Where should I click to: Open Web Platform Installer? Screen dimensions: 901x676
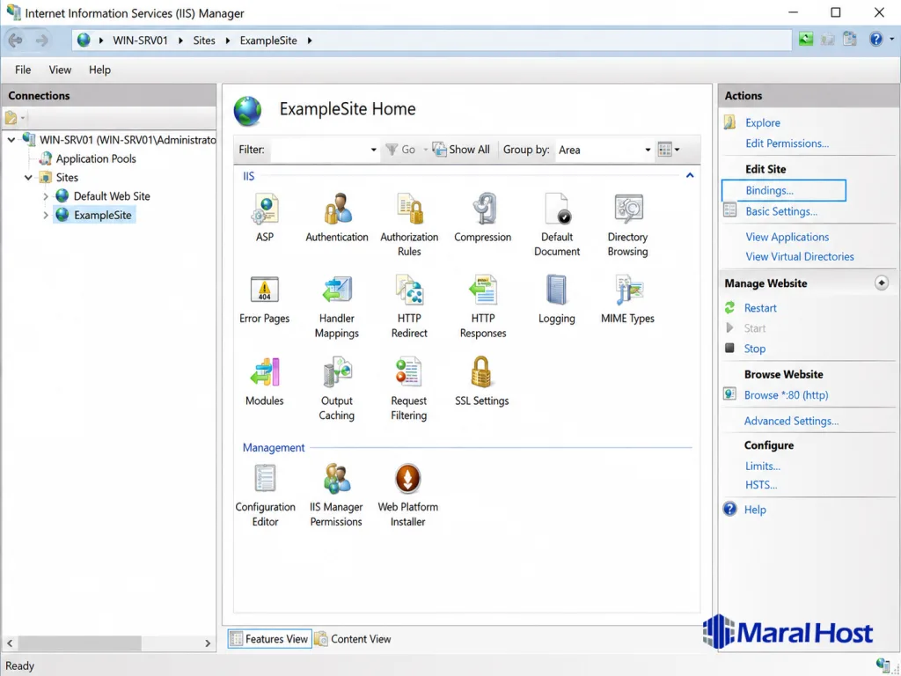tap(408, 495)
